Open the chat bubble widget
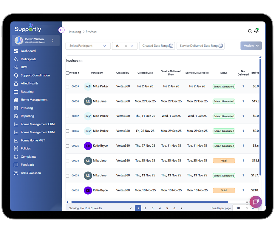The height and width of the screenshot is (226, 275). (x=256, y=202)
